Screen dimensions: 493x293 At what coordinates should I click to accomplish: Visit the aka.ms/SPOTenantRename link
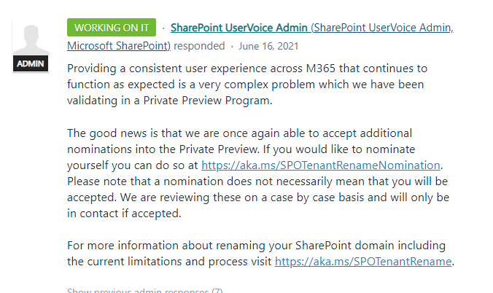coord(363,261)
